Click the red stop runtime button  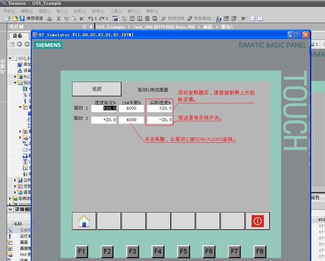pyautogui.click(x=258, y=221)
